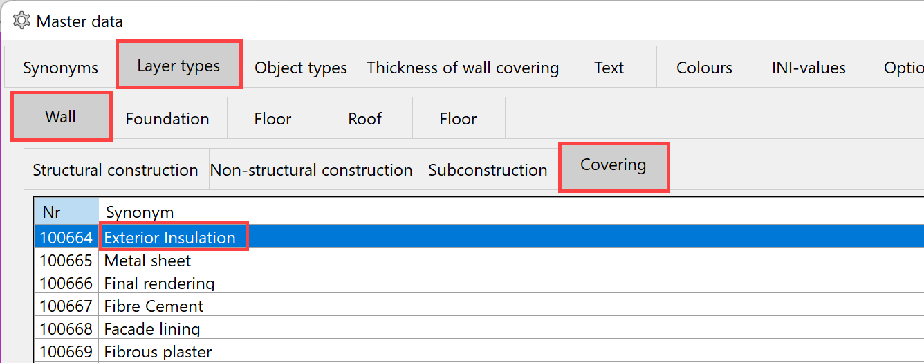
Task: Select the Roof sub-tab
Action: point(365,119)
